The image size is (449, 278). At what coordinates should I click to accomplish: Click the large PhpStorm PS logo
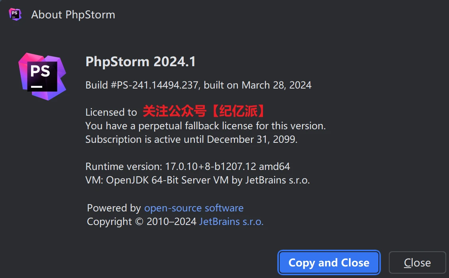(x=42, y=76)
